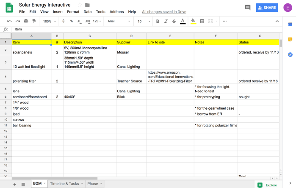
Task: Open the Format menu
Action: pos(73,12)
